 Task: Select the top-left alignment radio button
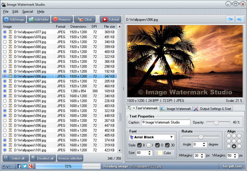(229, 135)
